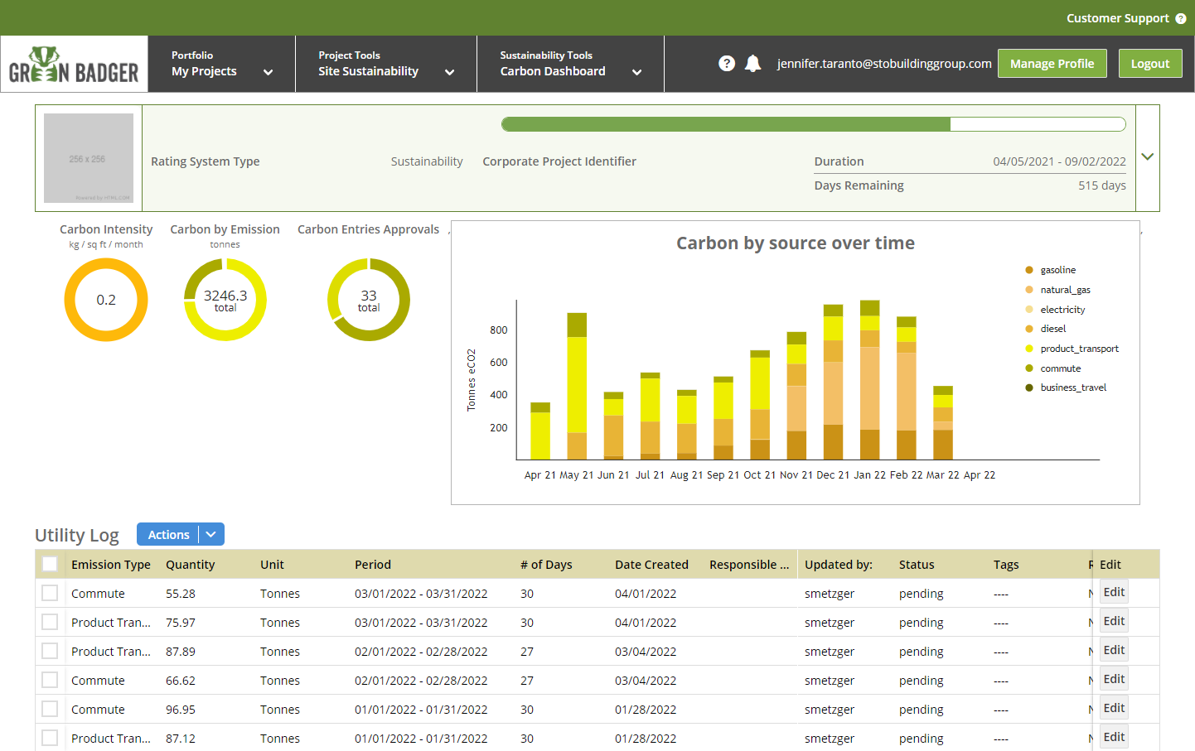Click period '03/01/2022 - 03/31/2022' in Commute 55.28 row
This screenshot has height=751, width=1195.
(421, 594)
